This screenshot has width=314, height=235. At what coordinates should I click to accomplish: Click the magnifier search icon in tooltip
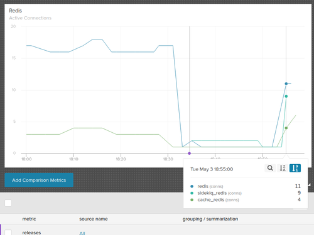coord(270,168)
